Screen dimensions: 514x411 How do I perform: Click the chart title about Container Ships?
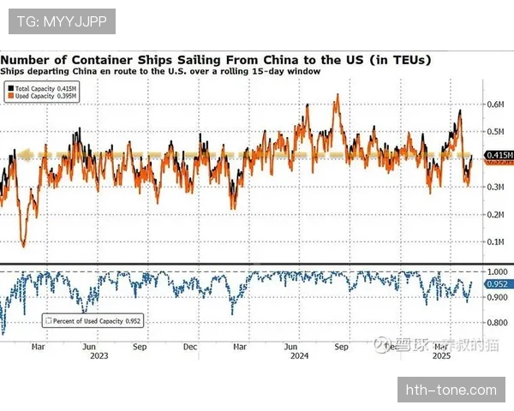pos(216,60)
